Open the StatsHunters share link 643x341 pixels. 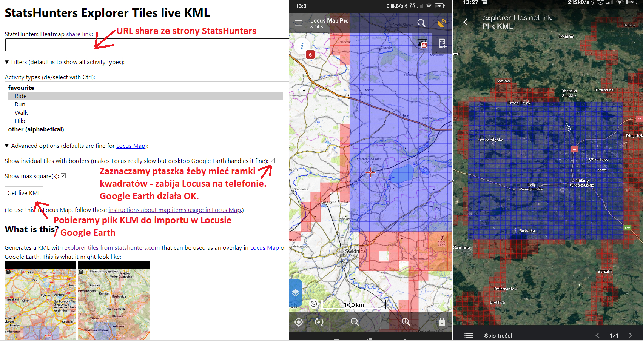[79, 34]
